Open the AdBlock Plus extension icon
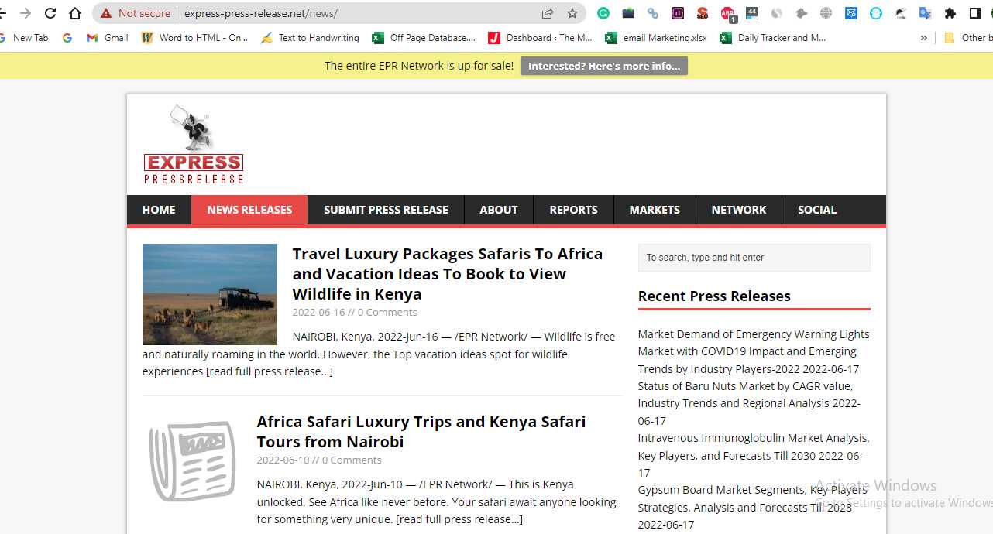This screenshot has height=534, width=993. [x=728, y=14]
